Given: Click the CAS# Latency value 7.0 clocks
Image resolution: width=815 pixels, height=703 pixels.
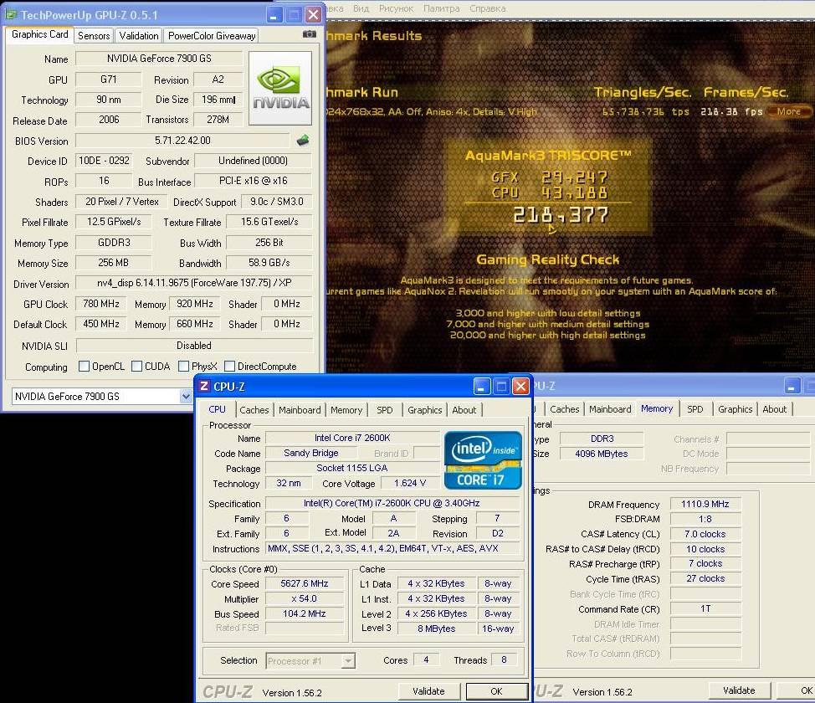Looking at the screenshot, I should [705, 534].
